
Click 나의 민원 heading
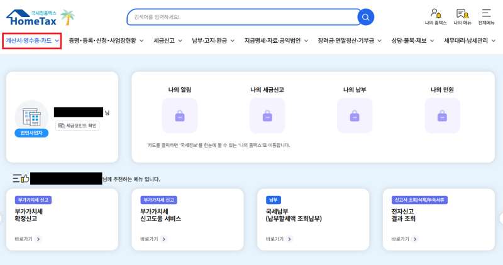pyautogui.click(x=442, y=90)
